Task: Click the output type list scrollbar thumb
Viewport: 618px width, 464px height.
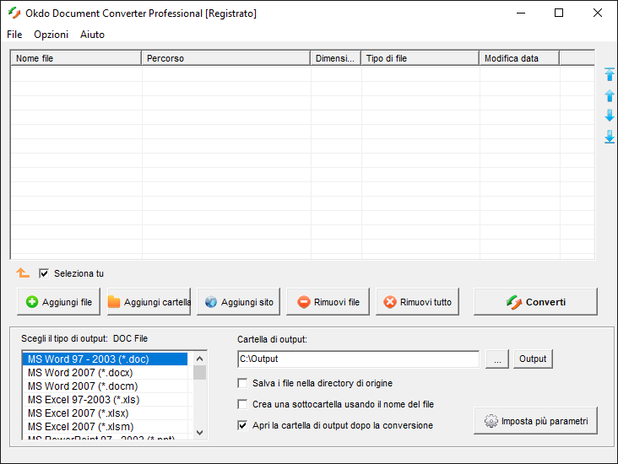Action: [x=200, y=372]
